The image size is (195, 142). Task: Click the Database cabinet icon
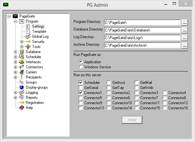click(22, 52)
